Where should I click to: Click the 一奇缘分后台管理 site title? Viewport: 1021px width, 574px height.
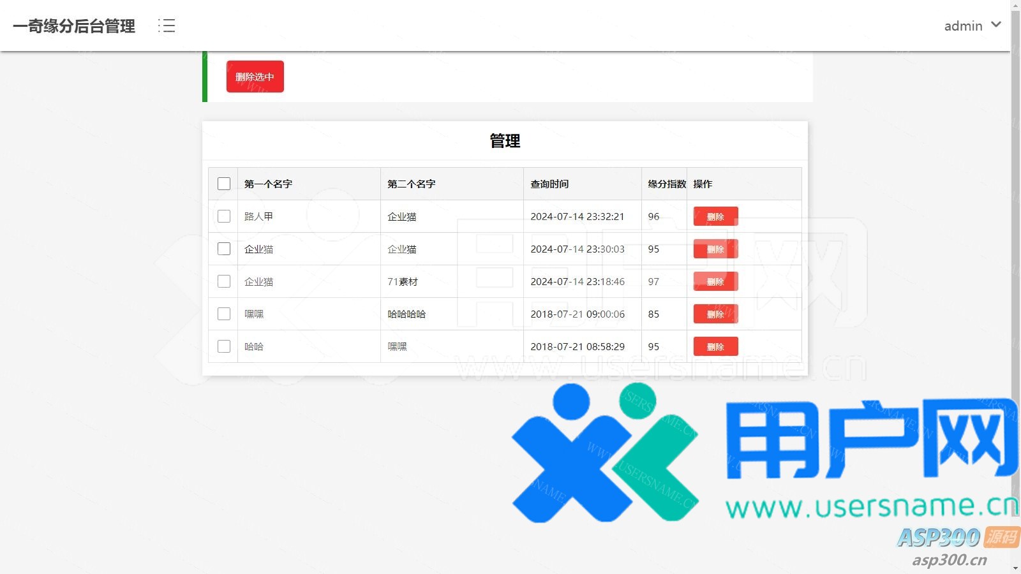[74, 26]
